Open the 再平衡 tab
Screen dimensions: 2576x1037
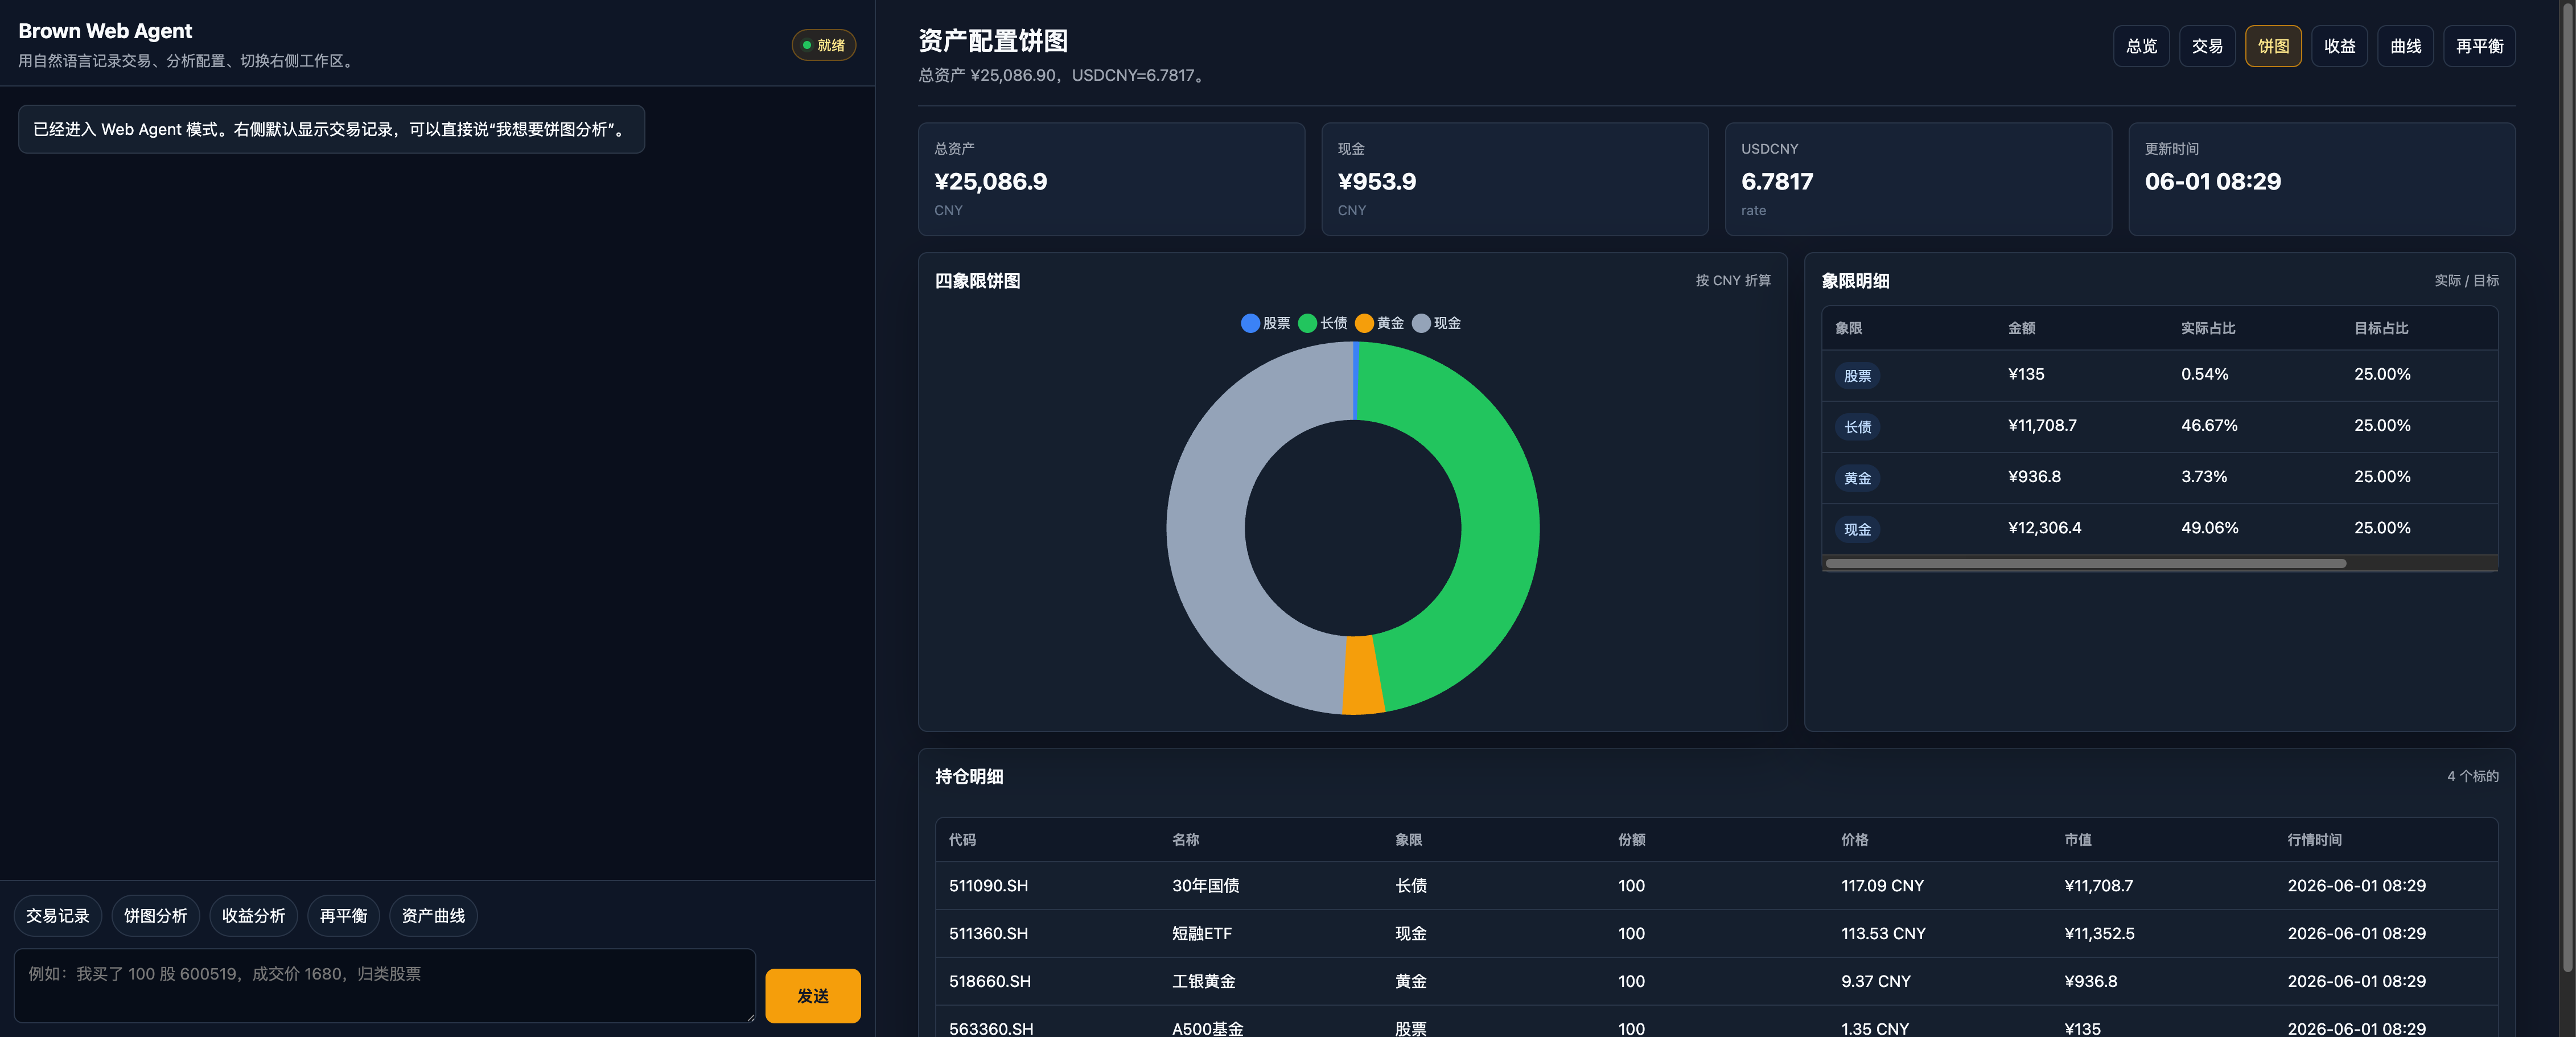click(2479, 46)
